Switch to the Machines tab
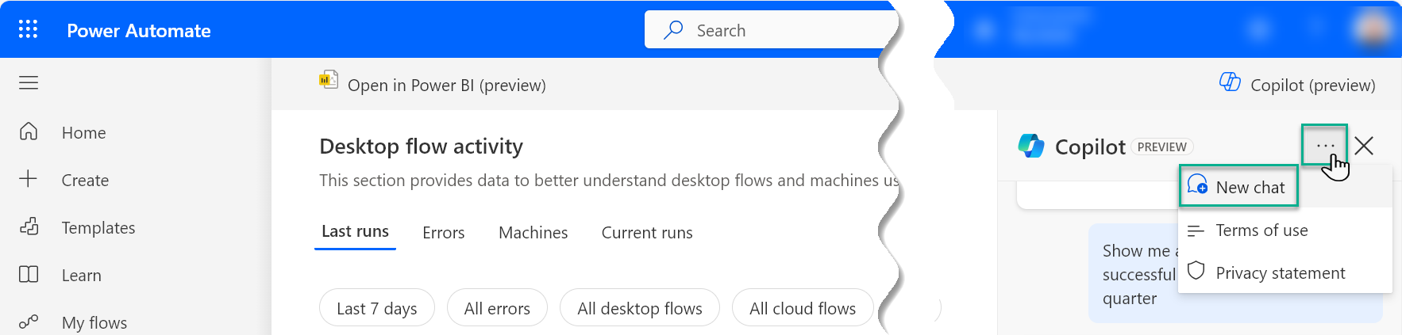This screenshot has width=1402, height=335. (533, 233)
